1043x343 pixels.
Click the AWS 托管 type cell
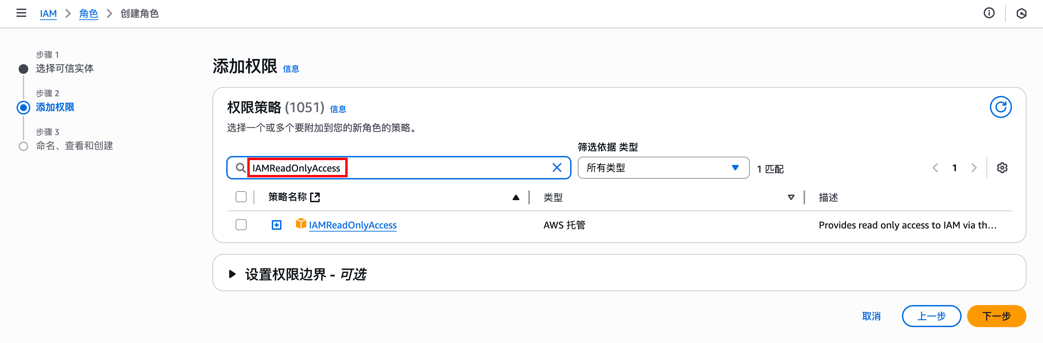click(x=564, y=225)
